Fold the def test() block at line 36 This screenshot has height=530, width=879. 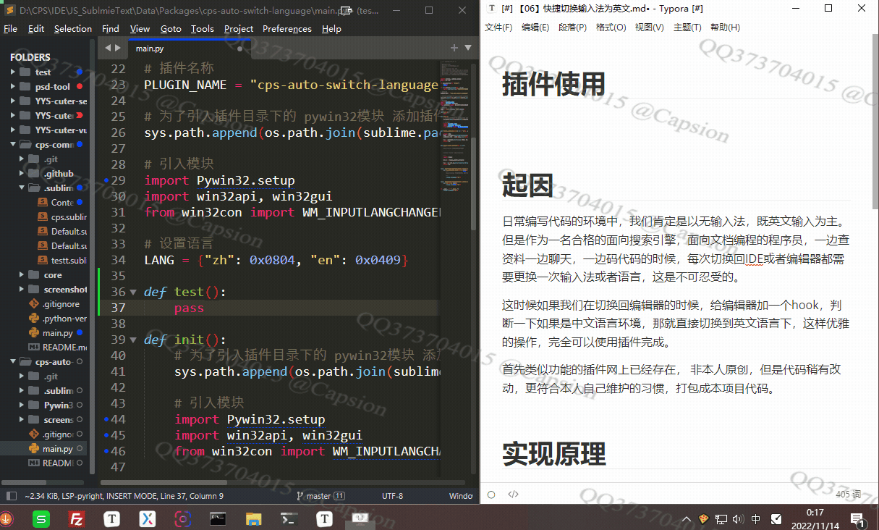[132, 293]
